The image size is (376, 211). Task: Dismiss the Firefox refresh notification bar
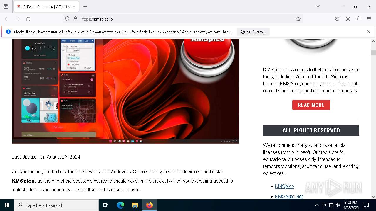click(369, 32)
